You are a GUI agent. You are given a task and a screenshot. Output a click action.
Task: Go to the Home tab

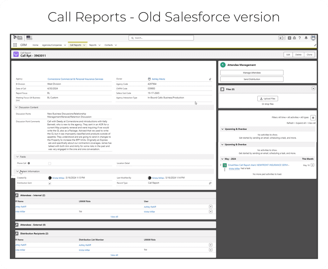[35, 45]
